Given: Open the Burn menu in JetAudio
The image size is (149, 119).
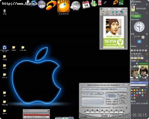Looking at the screenshot, I should click(109, 85).
